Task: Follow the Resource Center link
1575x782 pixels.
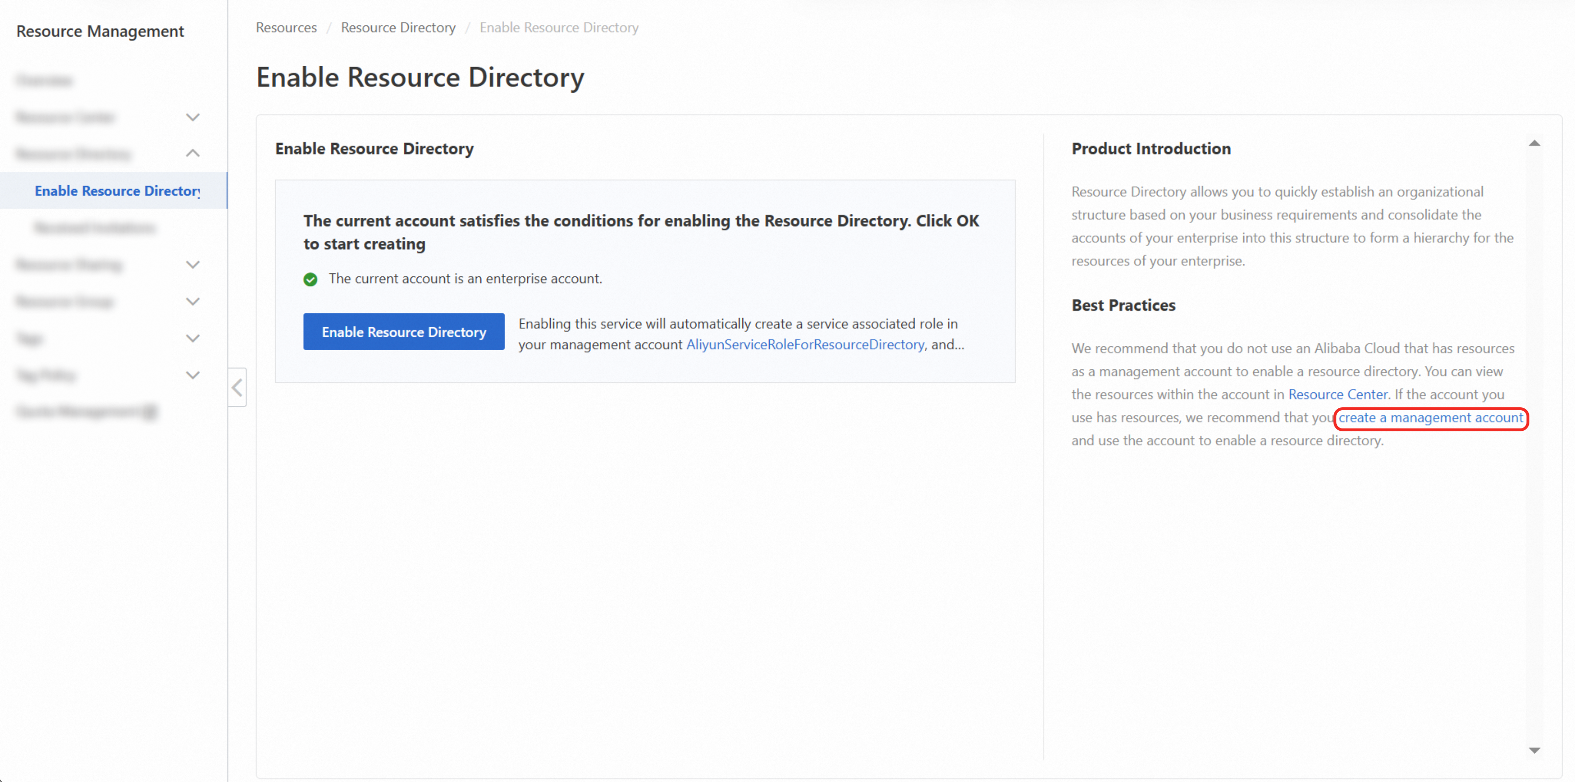Action: point(1338,395)
